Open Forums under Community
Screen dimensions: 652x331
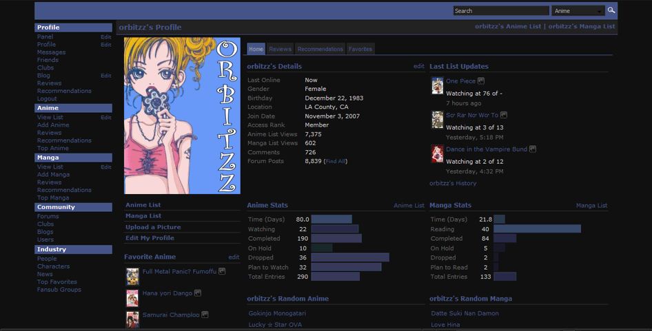[x=48, y=216]
